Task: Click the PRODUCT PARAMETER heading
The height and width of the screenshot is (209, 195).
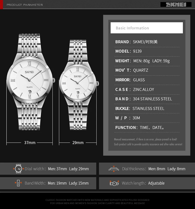Action: [25, 5]
